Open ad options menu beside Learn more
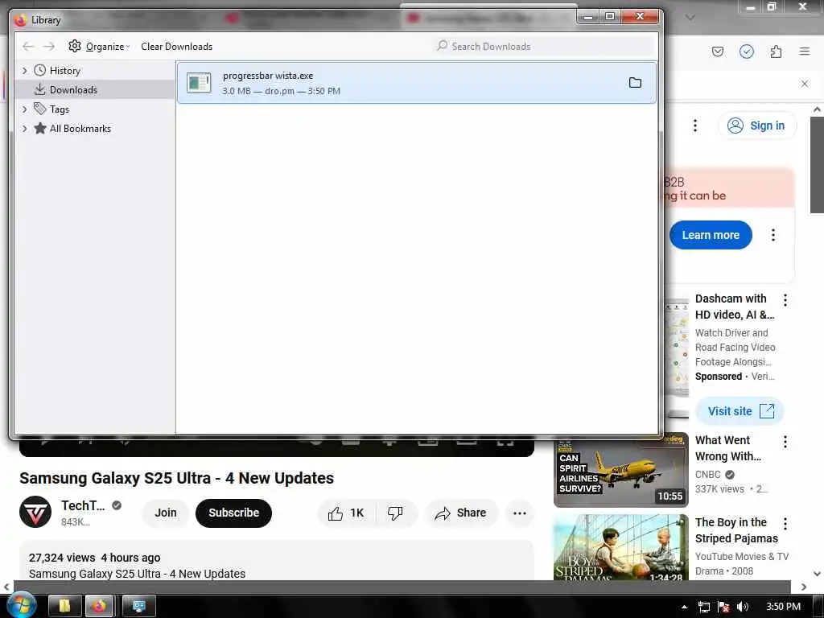 [x=772, y=235]
